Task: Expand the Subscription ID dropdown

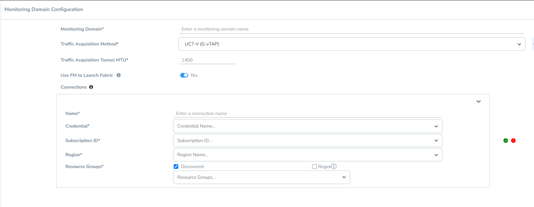Action: point(308,141)
